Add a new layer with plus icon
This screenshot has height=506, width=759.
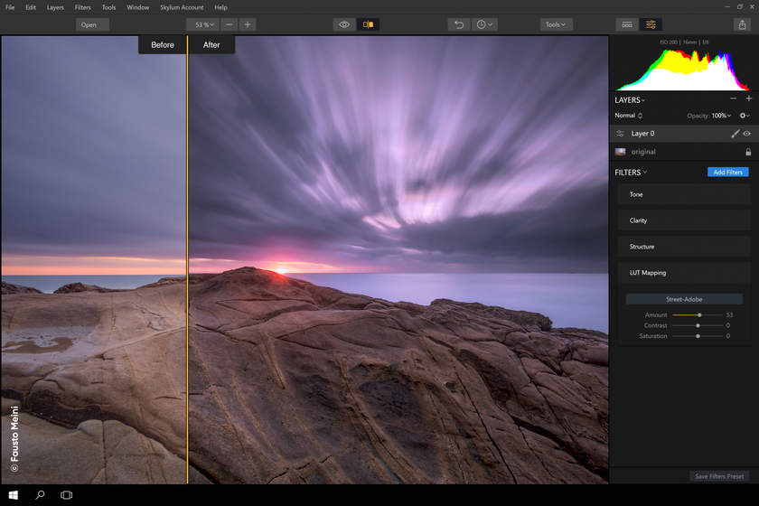(x=749, y=98)
